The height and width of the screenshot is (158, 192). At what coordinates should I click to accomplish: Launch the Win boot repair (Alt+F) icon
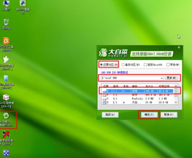[x=6, y=101]
